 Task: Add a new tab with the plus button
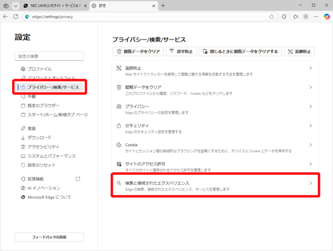click(163, 6)
